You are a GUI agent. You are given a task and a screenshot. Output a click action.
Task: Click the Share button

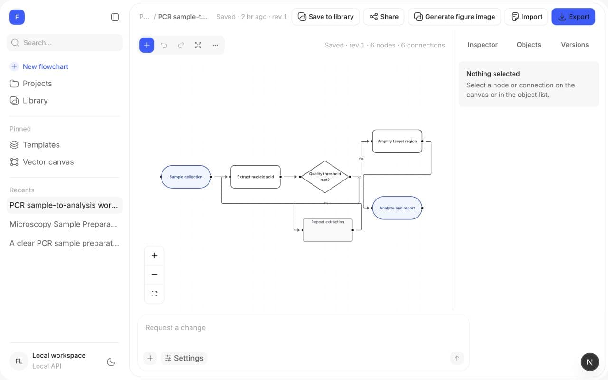pyautogui.click(x=384, y=17)
